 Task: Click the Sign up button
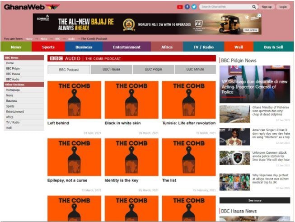click(x=267, y=7)
